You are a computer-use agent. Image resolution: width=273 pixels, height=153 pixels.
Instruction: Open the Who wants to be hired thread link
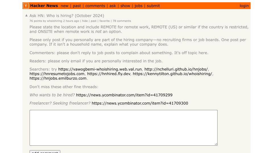coord(124,95)
